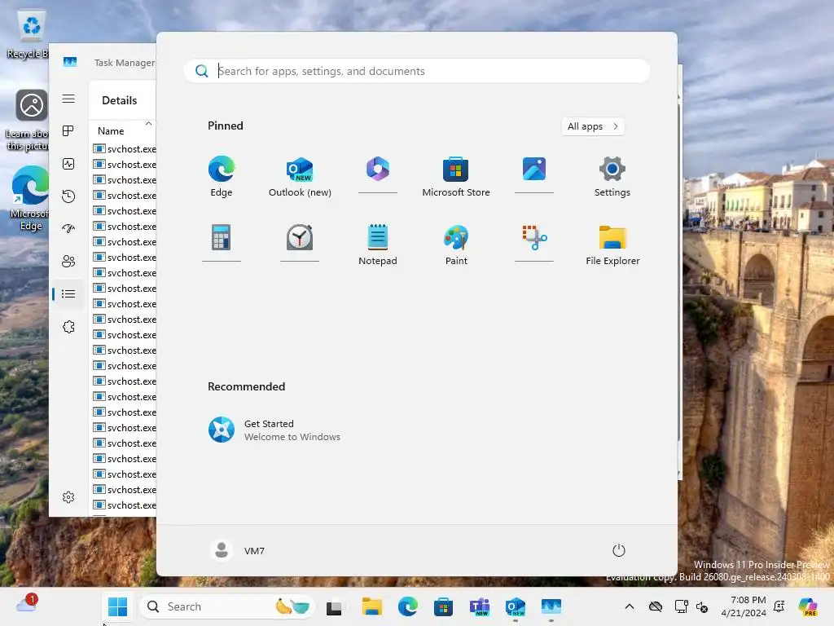
Task: Open the network status tray icon
Action: coord(681,606)
